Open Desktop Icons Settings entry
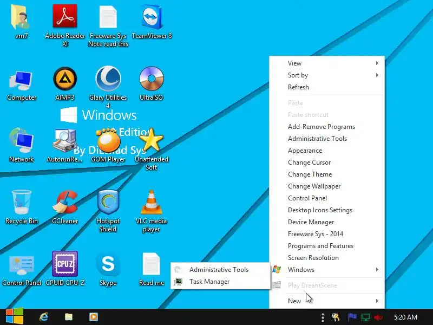This screenshot has height=325, width=433. pos(327,210)
